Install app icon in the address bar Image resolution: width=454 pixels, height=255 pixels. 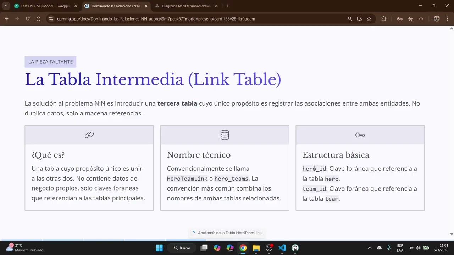(359, 19)
